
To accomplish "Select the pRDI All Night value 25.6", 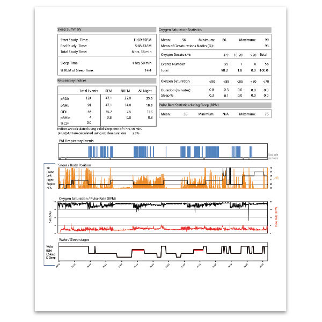I will pyautogui.click(x=149, y=98).
